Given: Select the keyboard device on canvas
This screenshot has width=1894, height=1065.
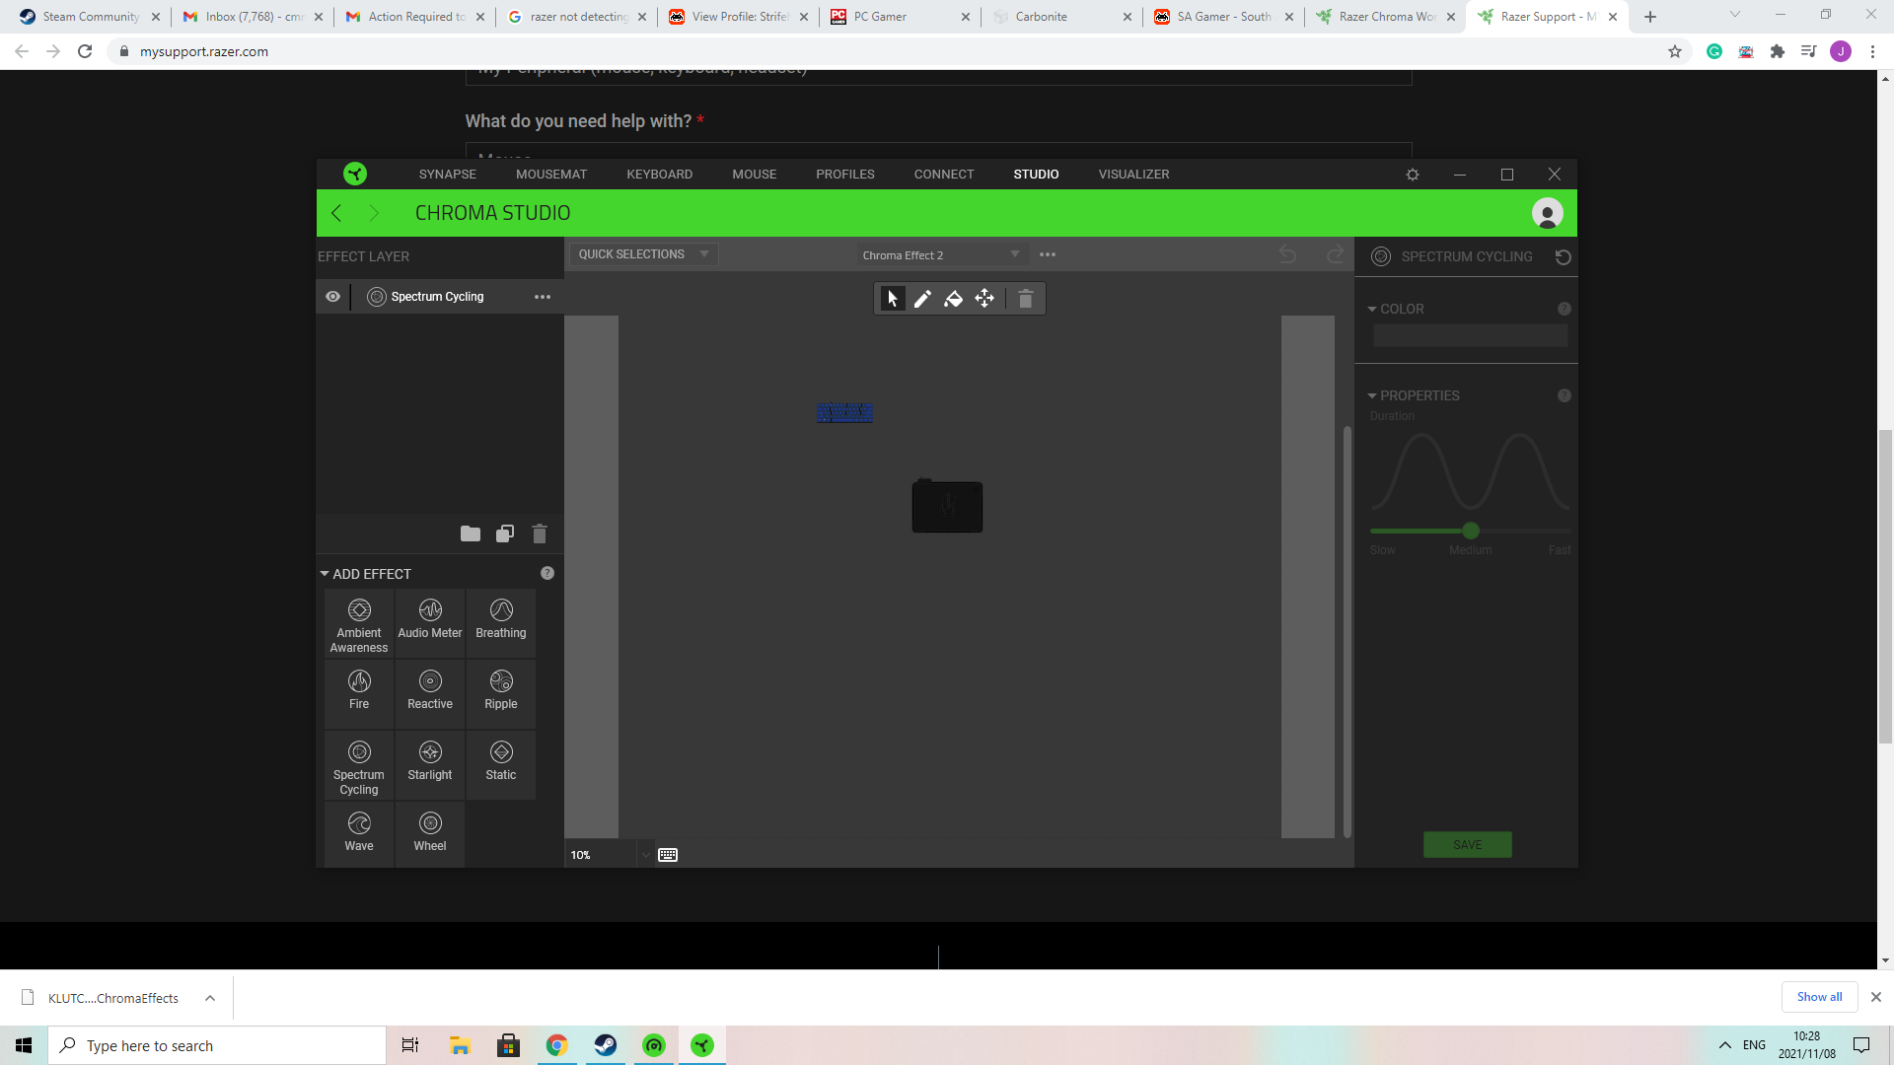Looking at the screenshot, I should click(x=844, y=412).
